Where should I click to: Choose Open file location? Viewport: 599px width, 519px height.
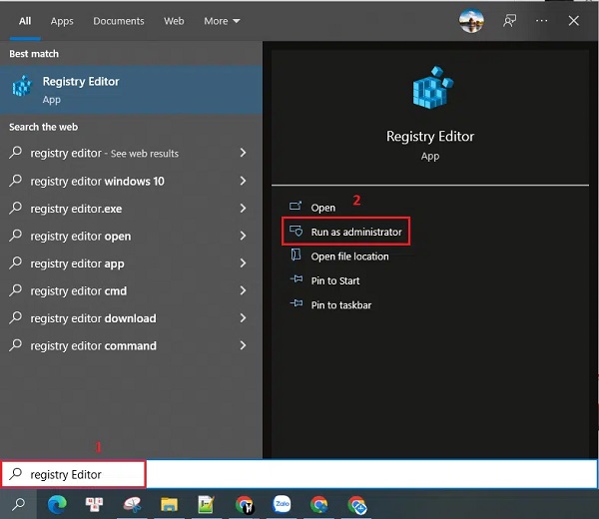point(349,257)
